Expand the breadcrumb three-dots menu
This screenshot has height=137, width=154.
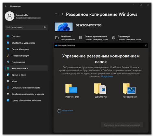click(57, 14)
